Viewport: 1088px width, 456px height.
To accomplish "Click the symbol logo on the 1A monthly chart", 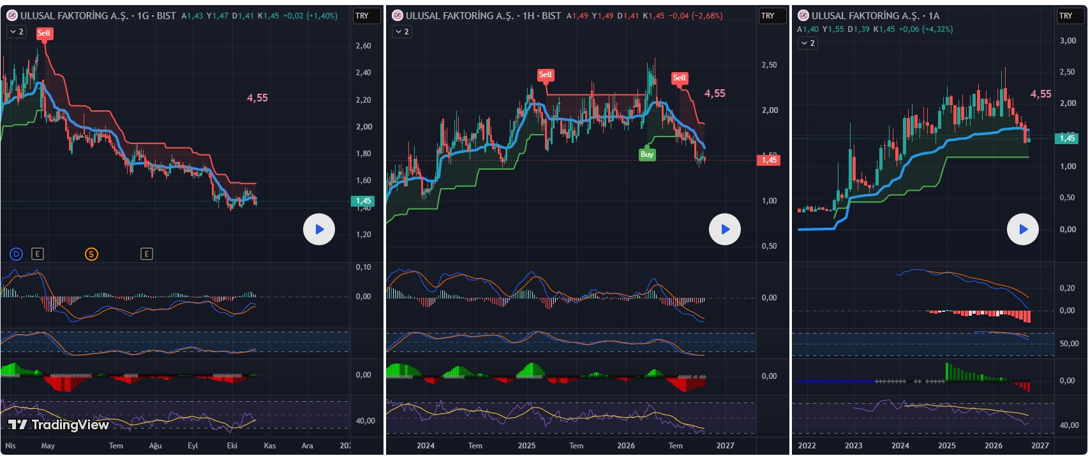I will [x=803, y=15].
